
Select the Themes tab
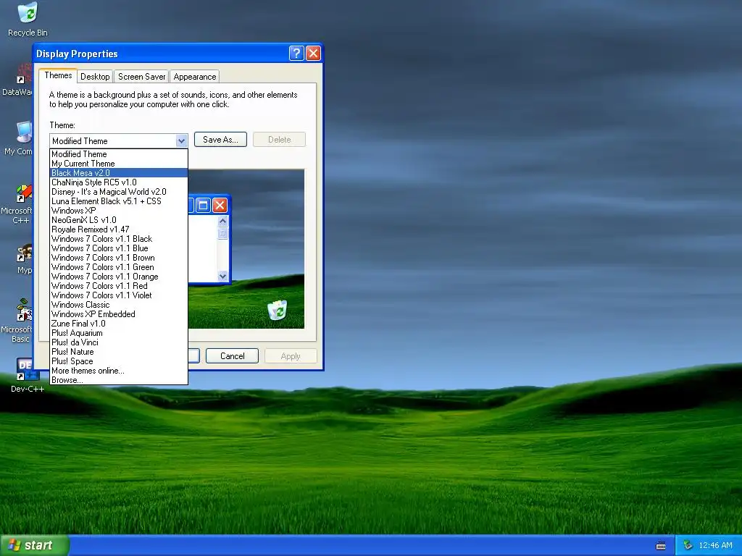[58, 75]
